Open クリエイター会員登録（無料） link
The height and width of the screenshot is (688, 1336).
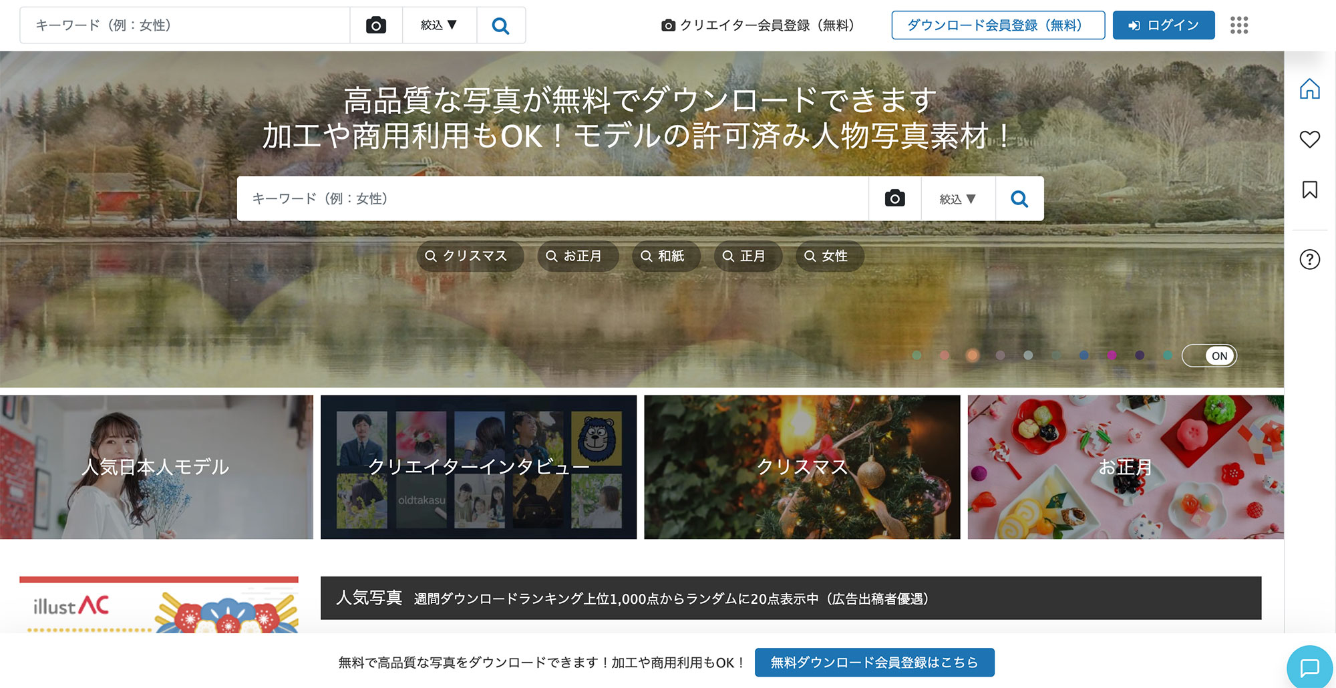[758, 25]
